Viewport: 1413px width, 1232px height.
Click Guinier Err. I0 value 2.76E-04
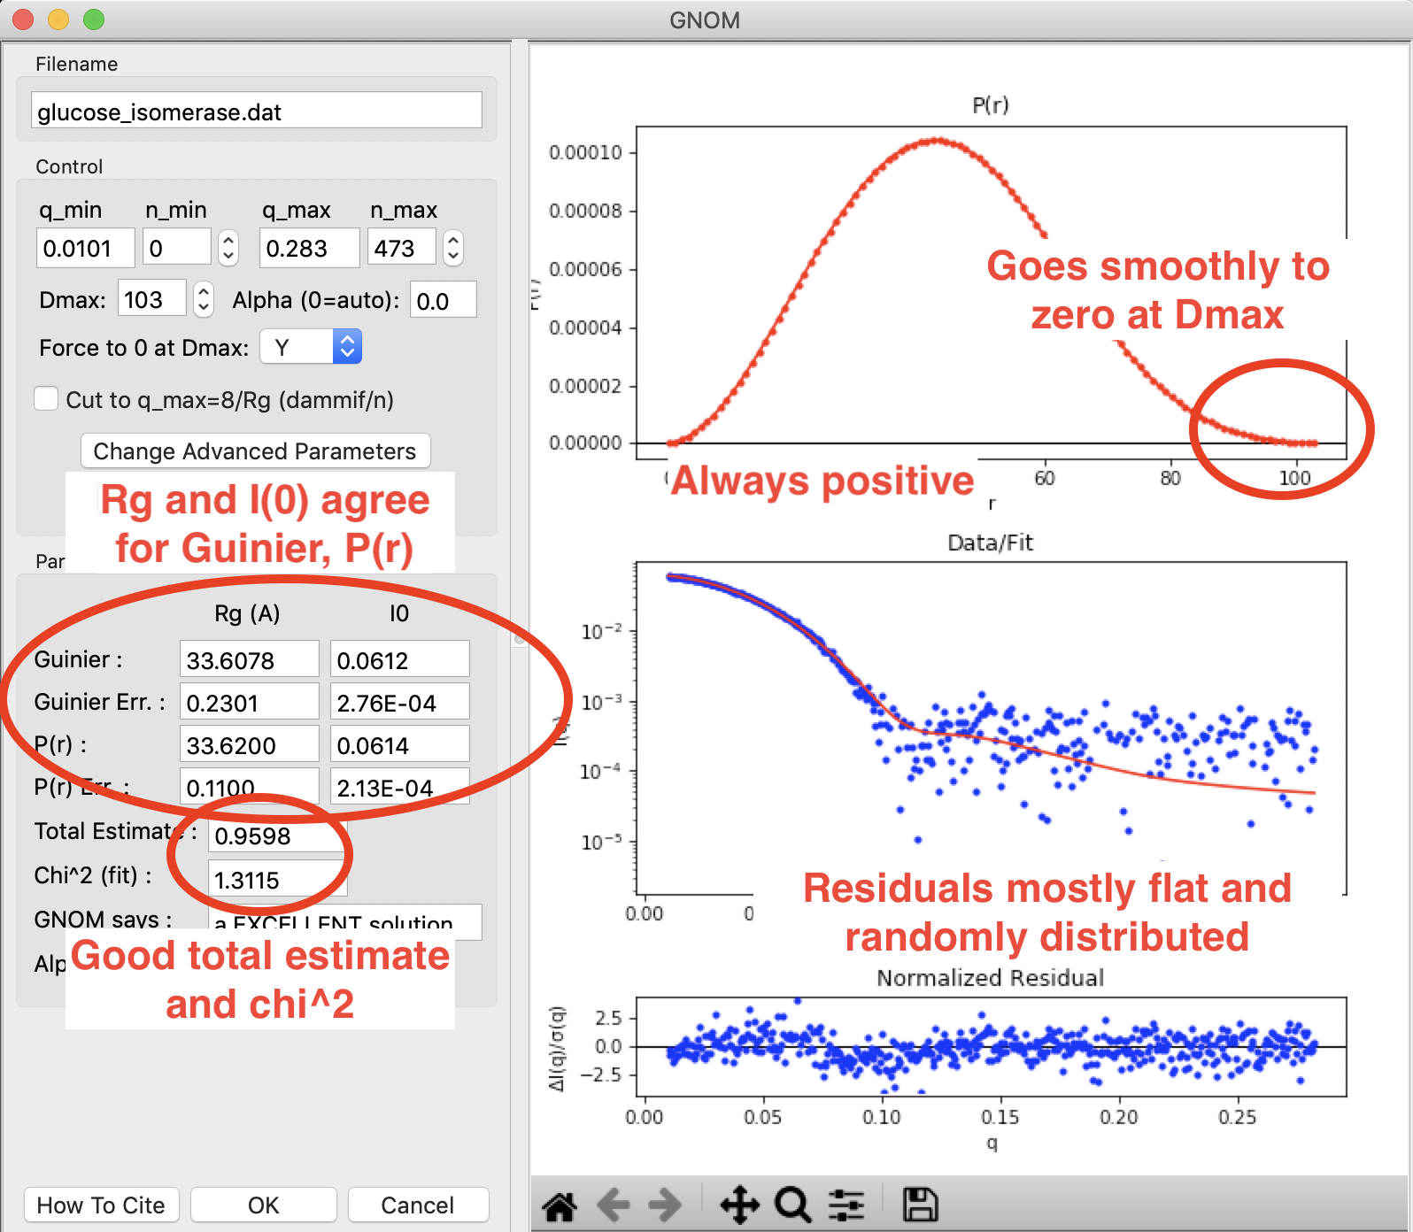[x=400, y=703]
